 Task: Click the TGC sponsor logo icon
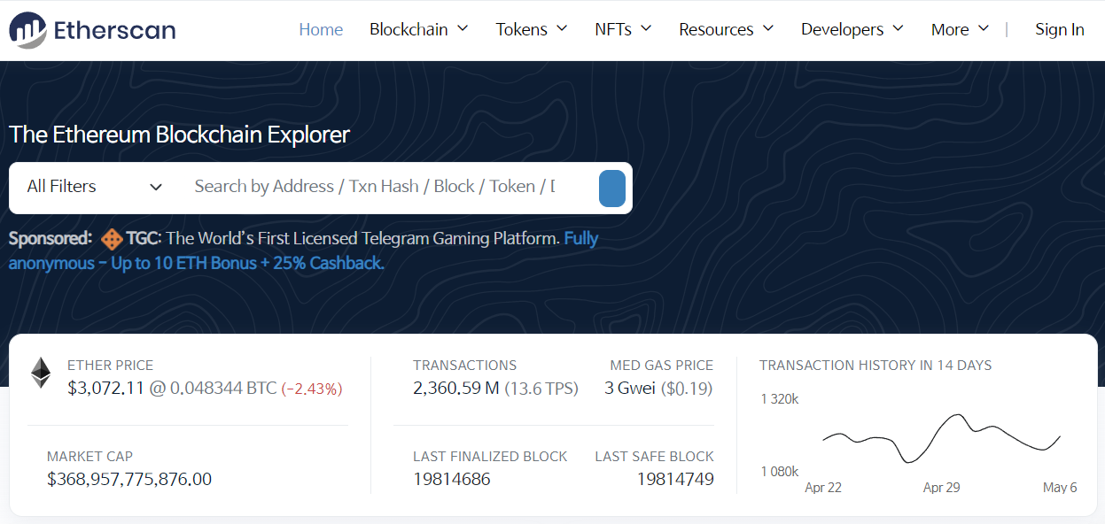[112, 239]
